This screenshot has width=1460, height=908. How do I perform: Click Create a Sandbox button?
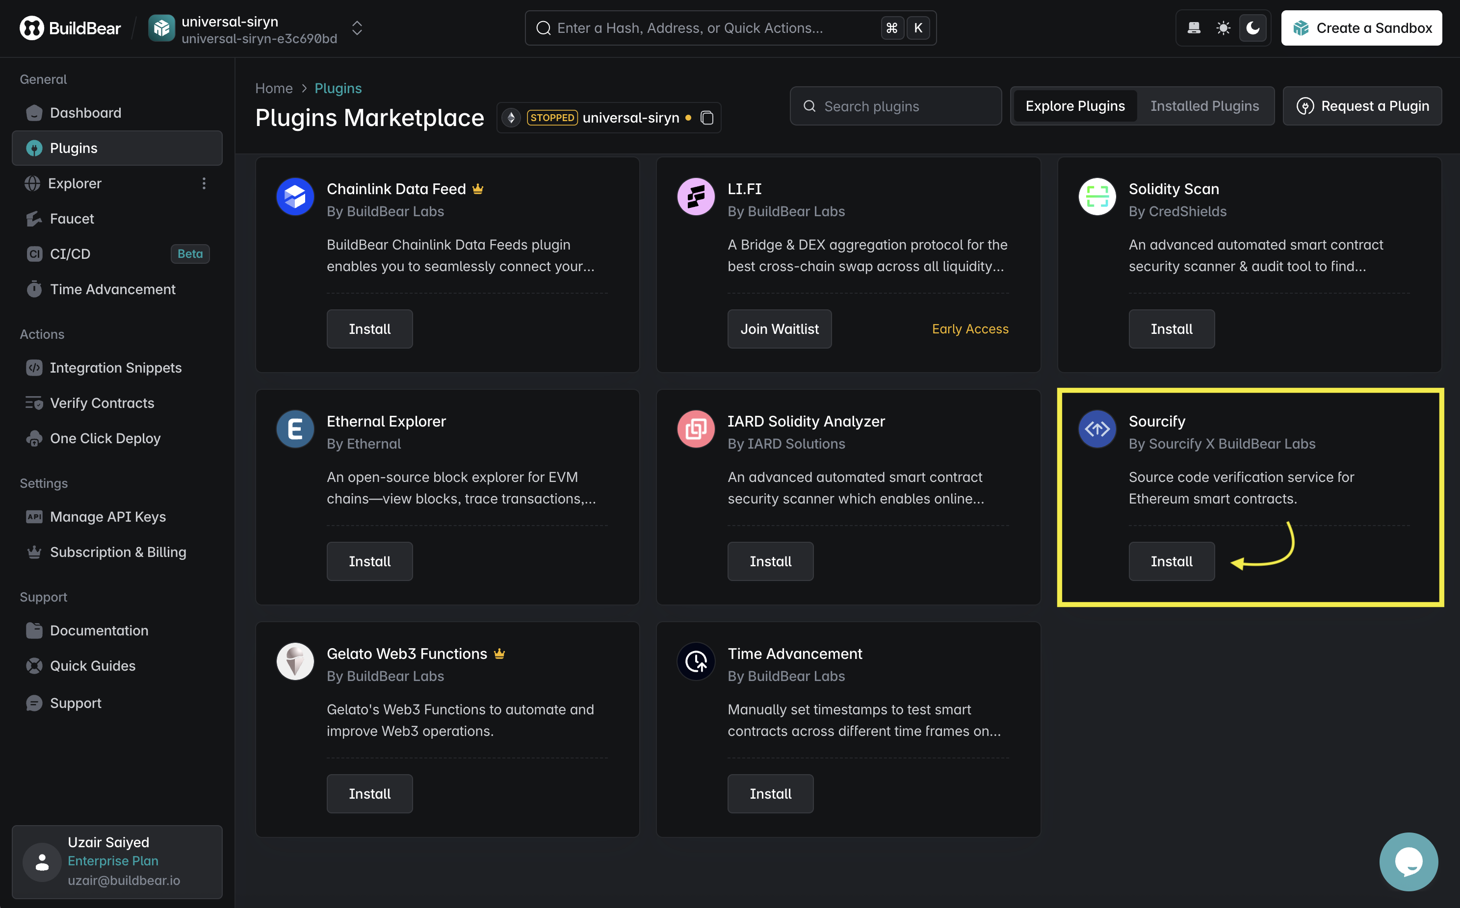[x=1361, y=28]
